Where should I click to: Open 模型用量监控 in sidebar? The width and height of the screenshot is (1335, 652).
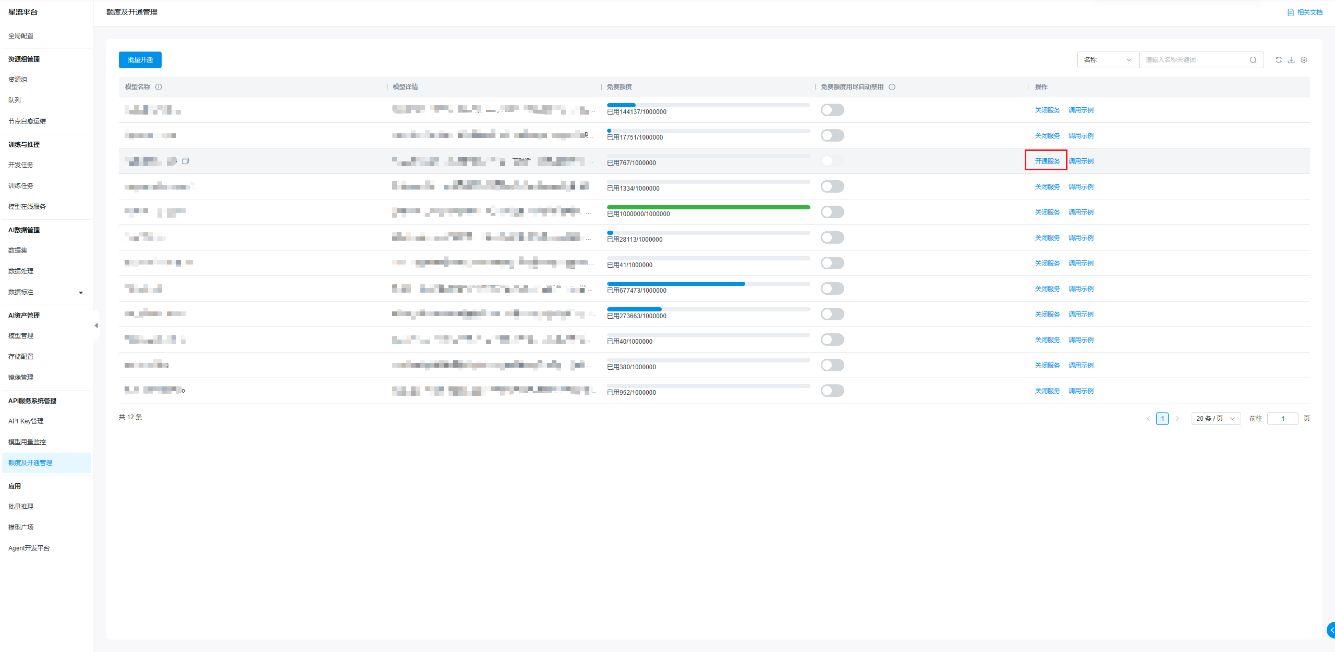(27, 442)
